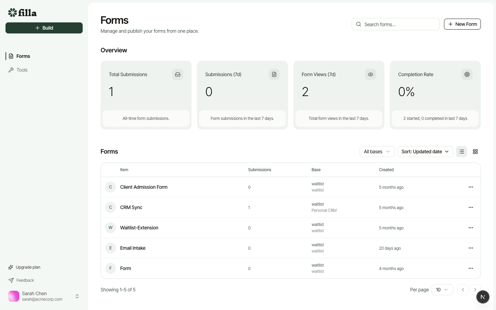
Task: Click inside the Search forms field
Action: (x=395, y=24)
